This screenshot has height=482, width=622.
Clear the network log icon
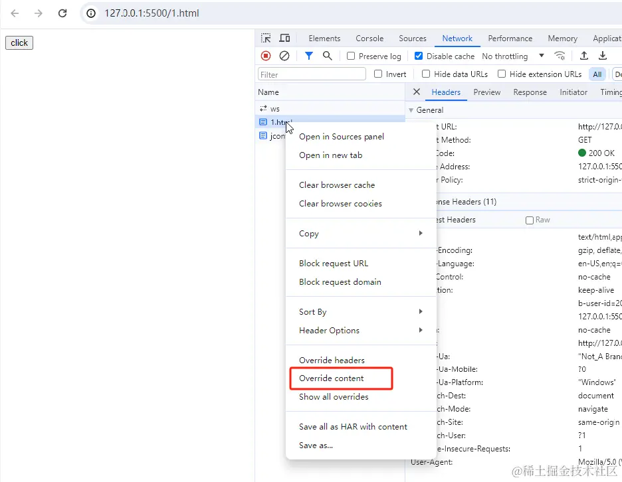click(284, 56)
